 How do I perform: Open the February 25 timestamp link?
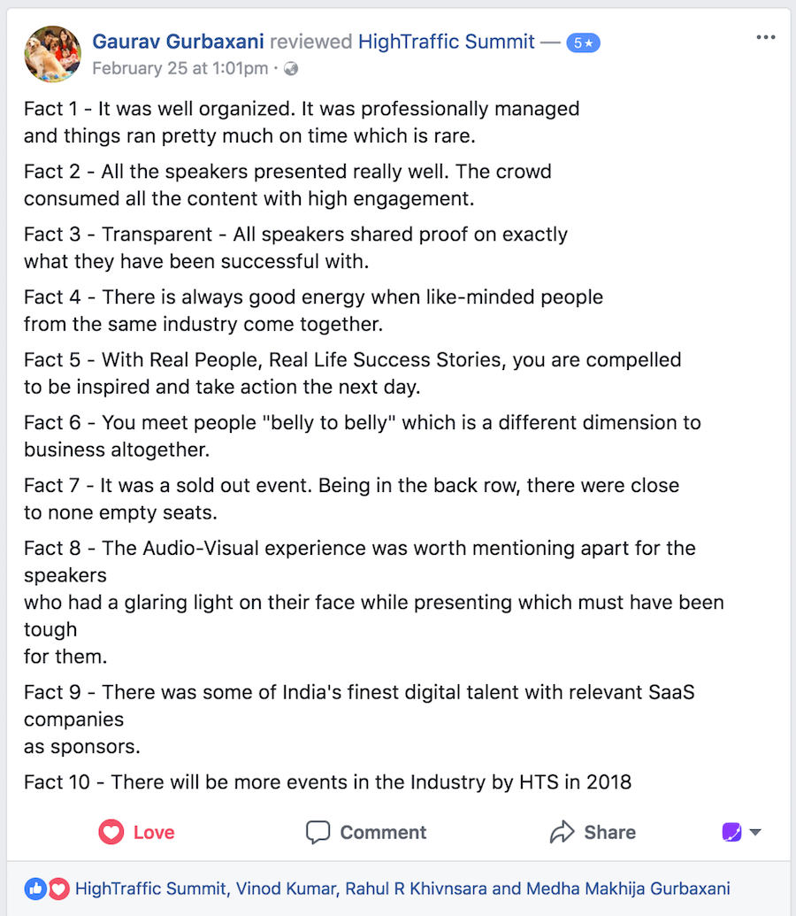(180, 68)
